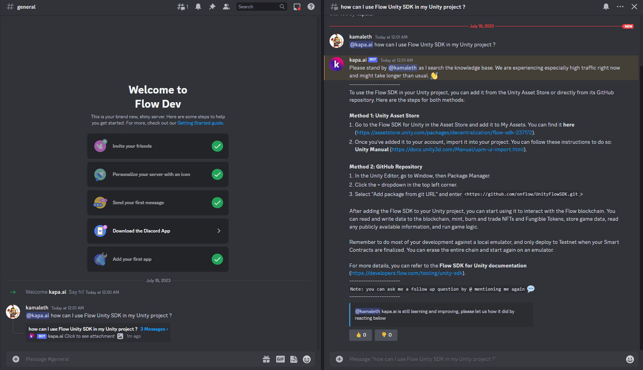Screen dimensions: 643x370
Task: Click the plus attach button in general
Action: click(x=16, y=359)
